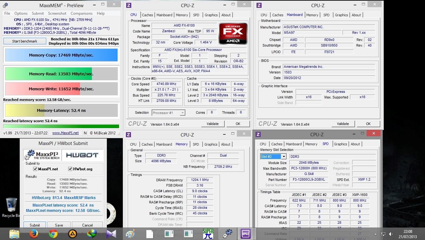The height and width of the screenshot is (240, 425).
Task: Open File Explorer from the taskbar
Action: tap(14, 234)
